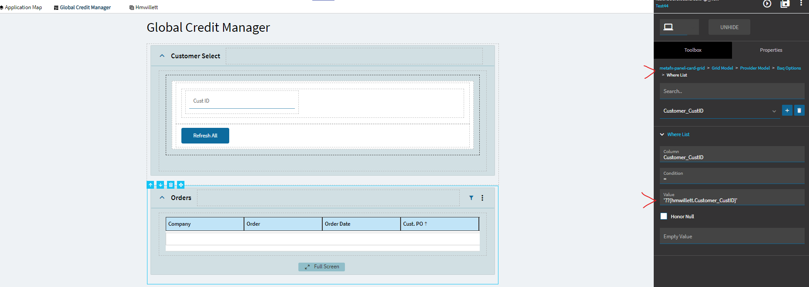The image size is (809, 287).
Task: Click the Condition field
Action: 732,176
